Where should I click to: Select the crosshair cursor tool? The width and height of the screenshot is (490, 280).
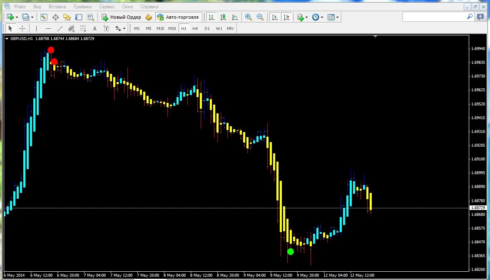22,28
